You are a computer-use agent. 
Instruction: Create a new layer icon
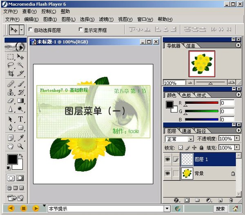click(x=220, y=200)
